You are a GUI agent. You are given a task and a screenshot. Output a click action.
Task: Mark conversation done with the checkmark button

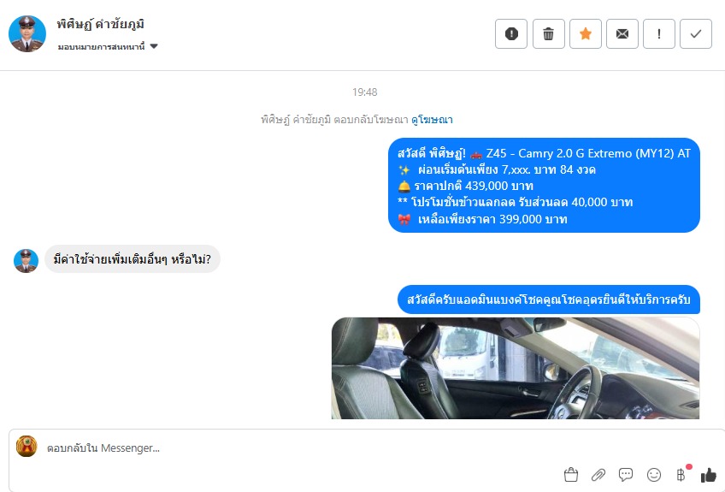pos(696,33)
